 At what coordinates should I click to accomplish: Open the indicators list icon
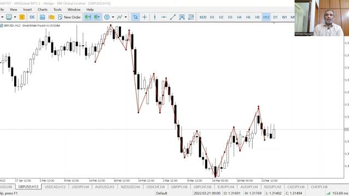coord(120,17)
